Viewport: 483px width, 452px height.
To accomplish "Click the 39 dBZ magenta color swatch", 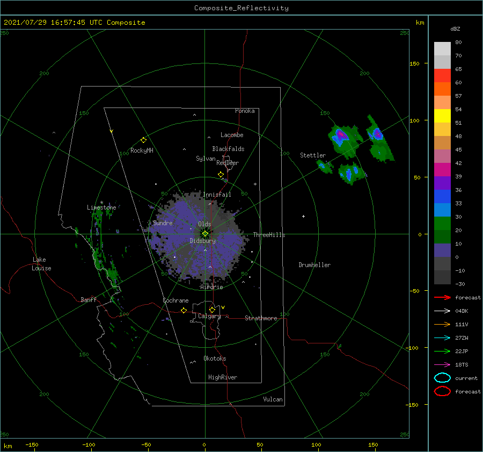I will click(442, 169).
